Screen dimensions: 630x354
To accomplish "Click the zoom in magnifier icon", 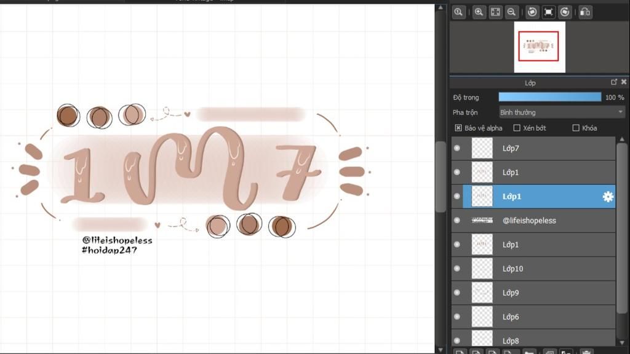I will [479, 12].
